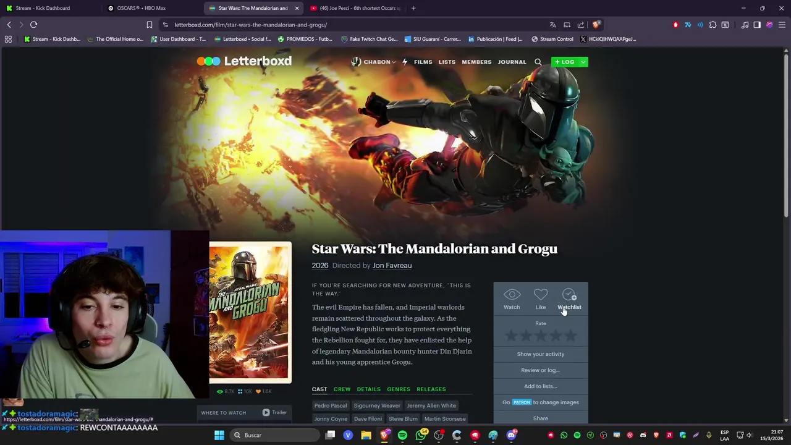Click Go PATRON to change images

(x=541, y=402)
